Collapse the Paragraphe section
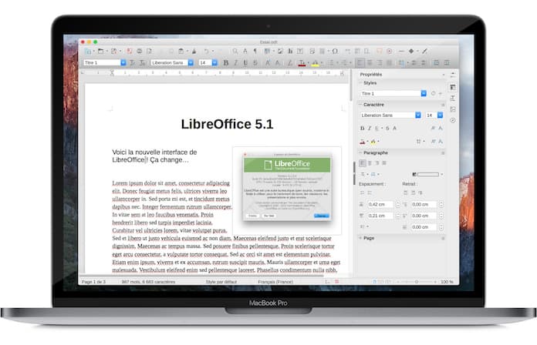The height and width of the screenshot is (345, 537). click(x=360, y=152)
